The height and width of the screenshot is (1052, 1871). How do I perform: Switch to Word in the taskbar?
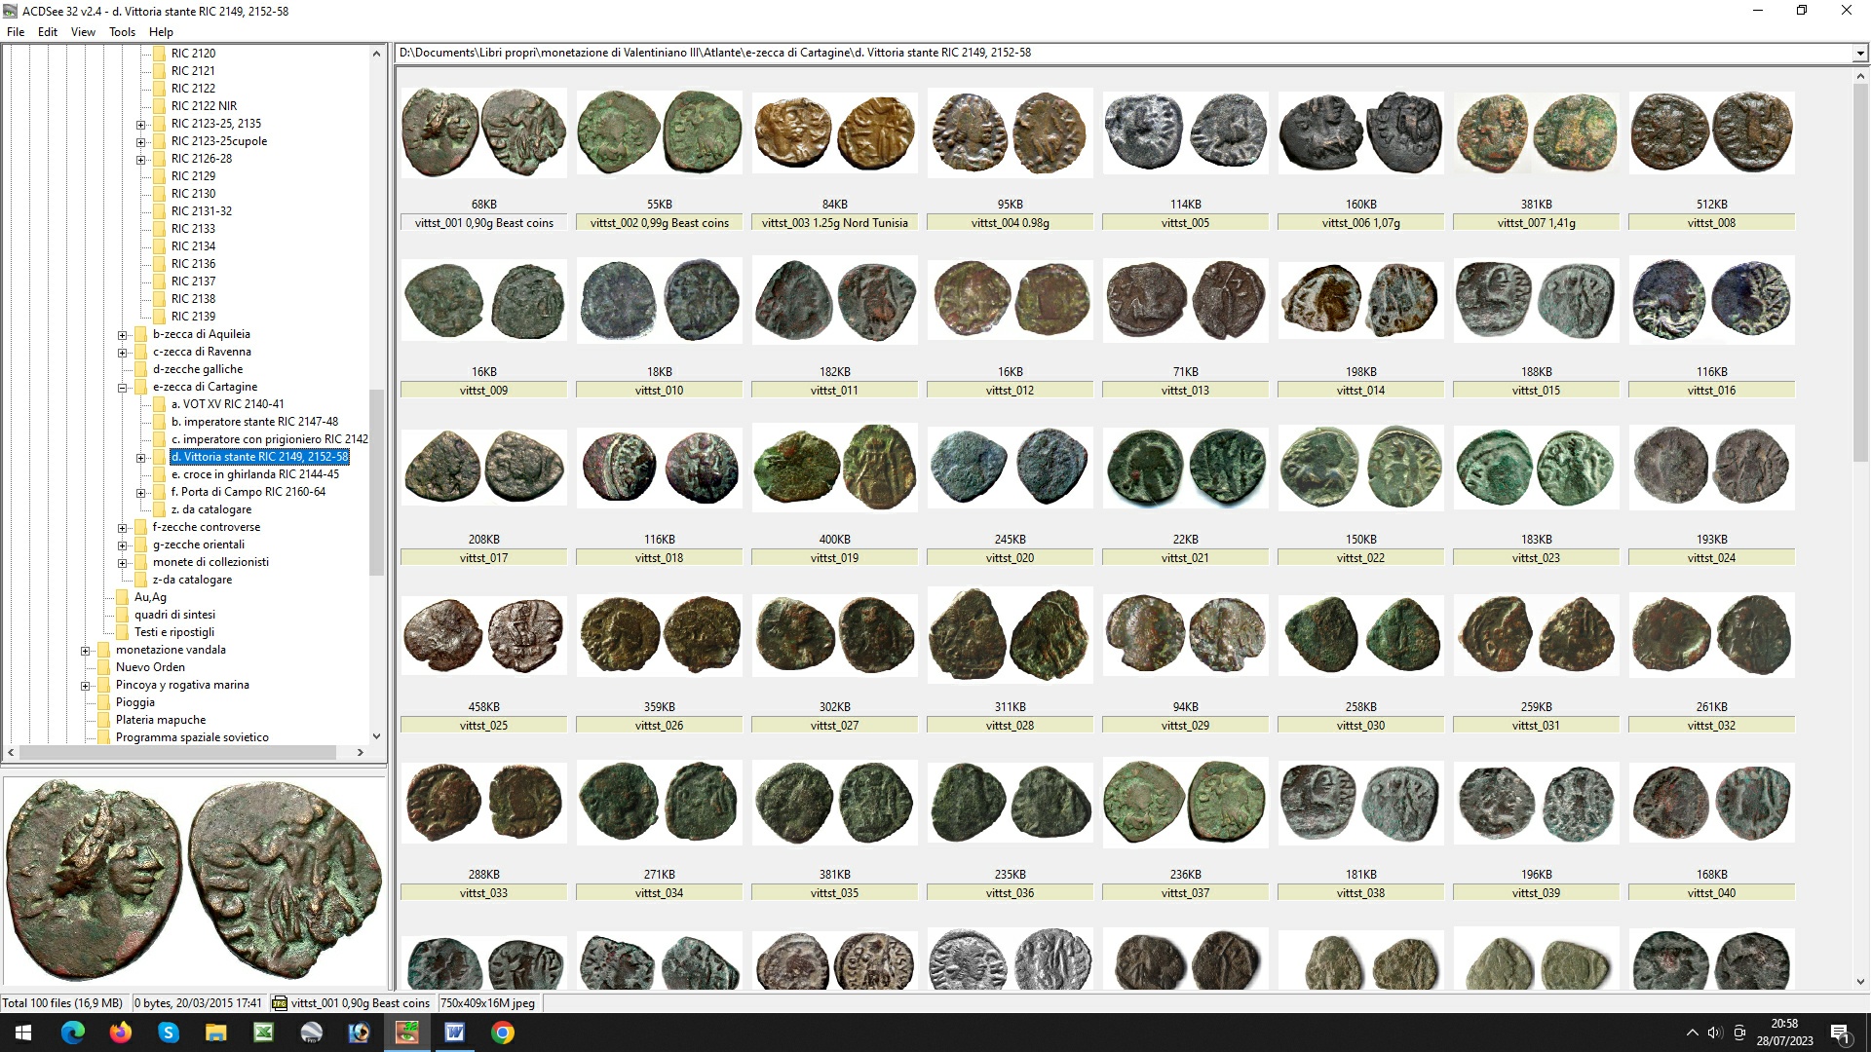(454, 1033)
